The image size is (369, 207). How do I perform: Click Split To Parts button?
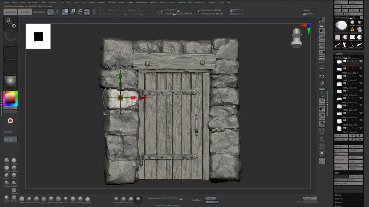349,183
